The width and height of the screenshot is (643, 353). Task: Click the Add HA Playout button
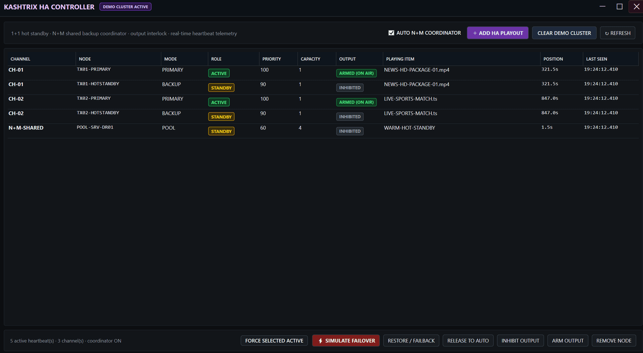498,33
